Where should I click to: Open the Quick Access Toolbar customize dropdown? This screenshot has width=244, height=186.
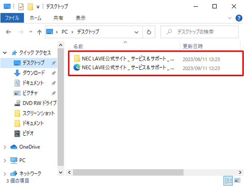point(38,7)
